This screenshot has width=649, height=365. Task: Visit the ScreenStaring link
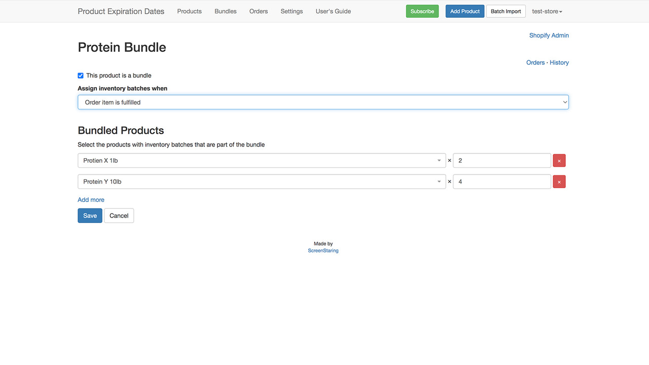pyautogui.click(x=323, y=250)
